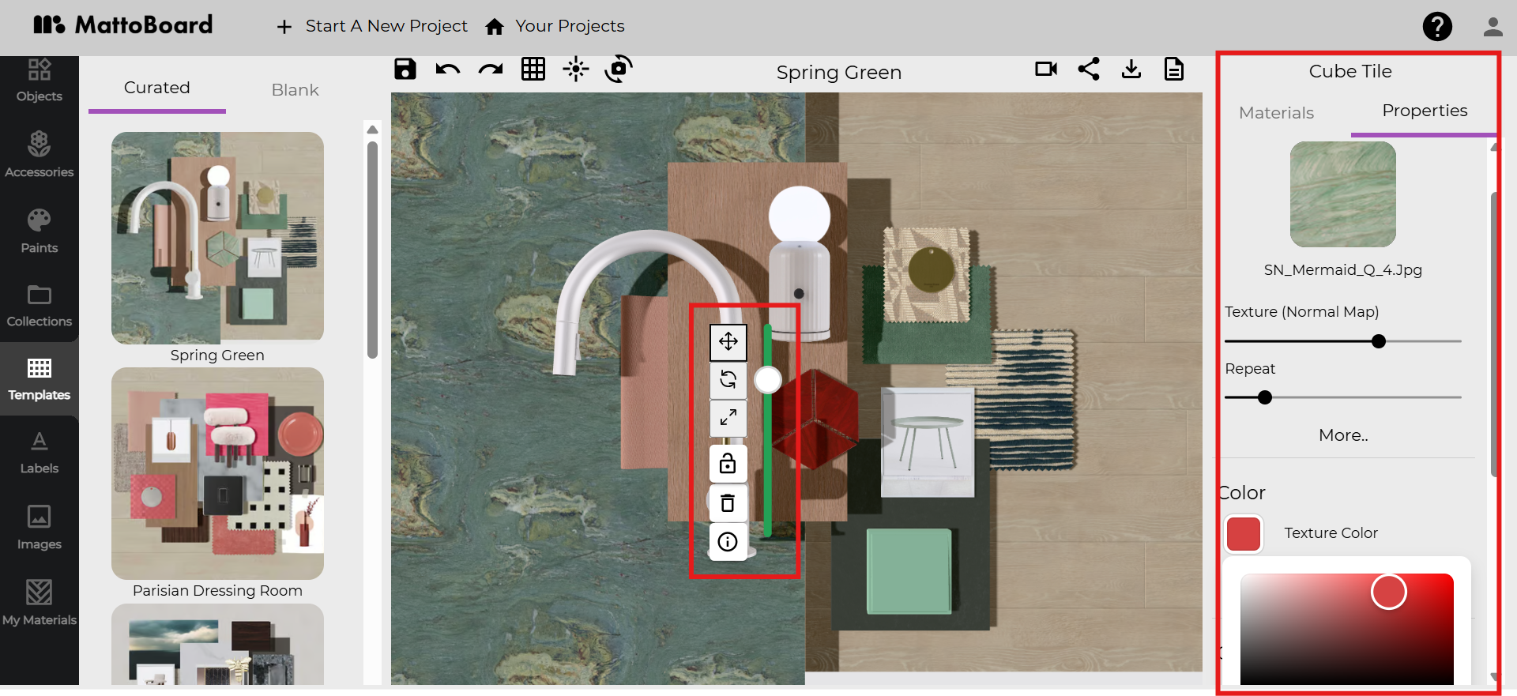Select the Templates sidebar panel

pyautogui.click(x=40, y=379)
